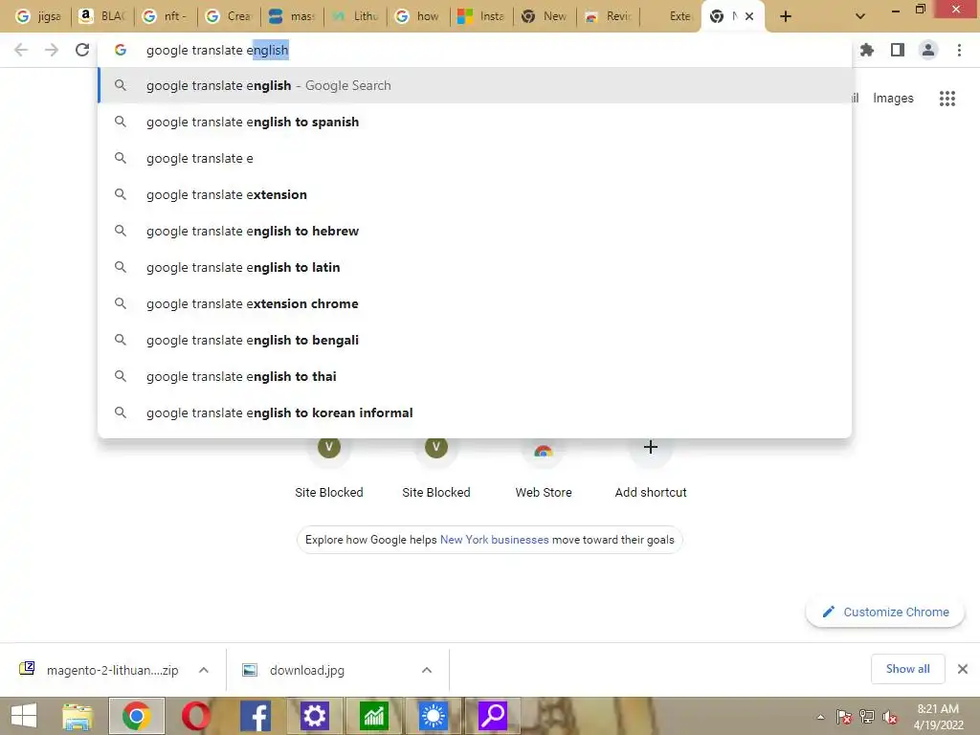Open the Windows Start button

[x=24, y=716]
